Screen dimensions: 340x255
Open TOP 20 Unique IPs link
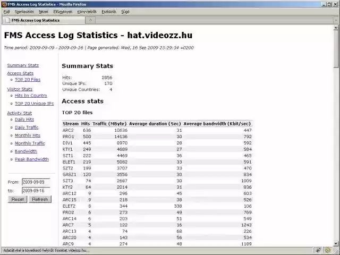pos(34,104)
